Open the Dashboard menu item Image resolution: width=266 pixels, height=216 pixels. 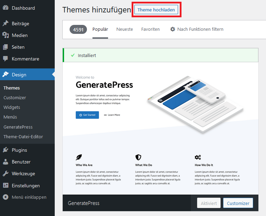coord(27,8)
